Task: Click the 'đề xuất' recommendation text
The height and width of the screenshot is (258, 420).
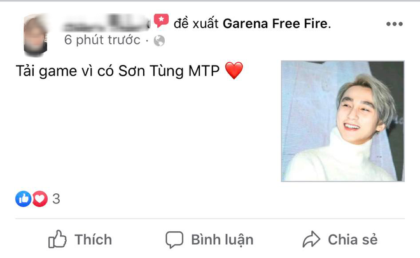Action: tap(196, 24)
